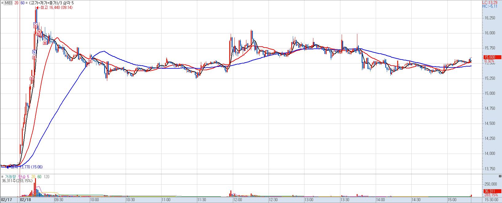Click the 12:00 time axis label
The width and height of the screenshot is (502, 203).
tap(238, 200)
